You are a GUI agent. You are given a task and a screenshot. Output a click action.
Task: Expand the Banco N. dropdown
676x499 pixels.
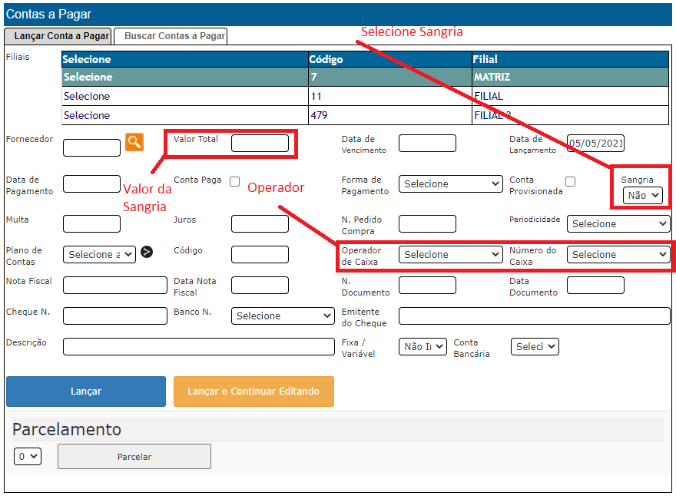(x=283, y=316)
